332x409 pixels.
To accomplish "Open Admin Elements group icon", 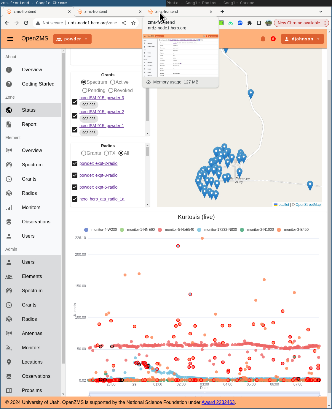I will coord(9,277).
